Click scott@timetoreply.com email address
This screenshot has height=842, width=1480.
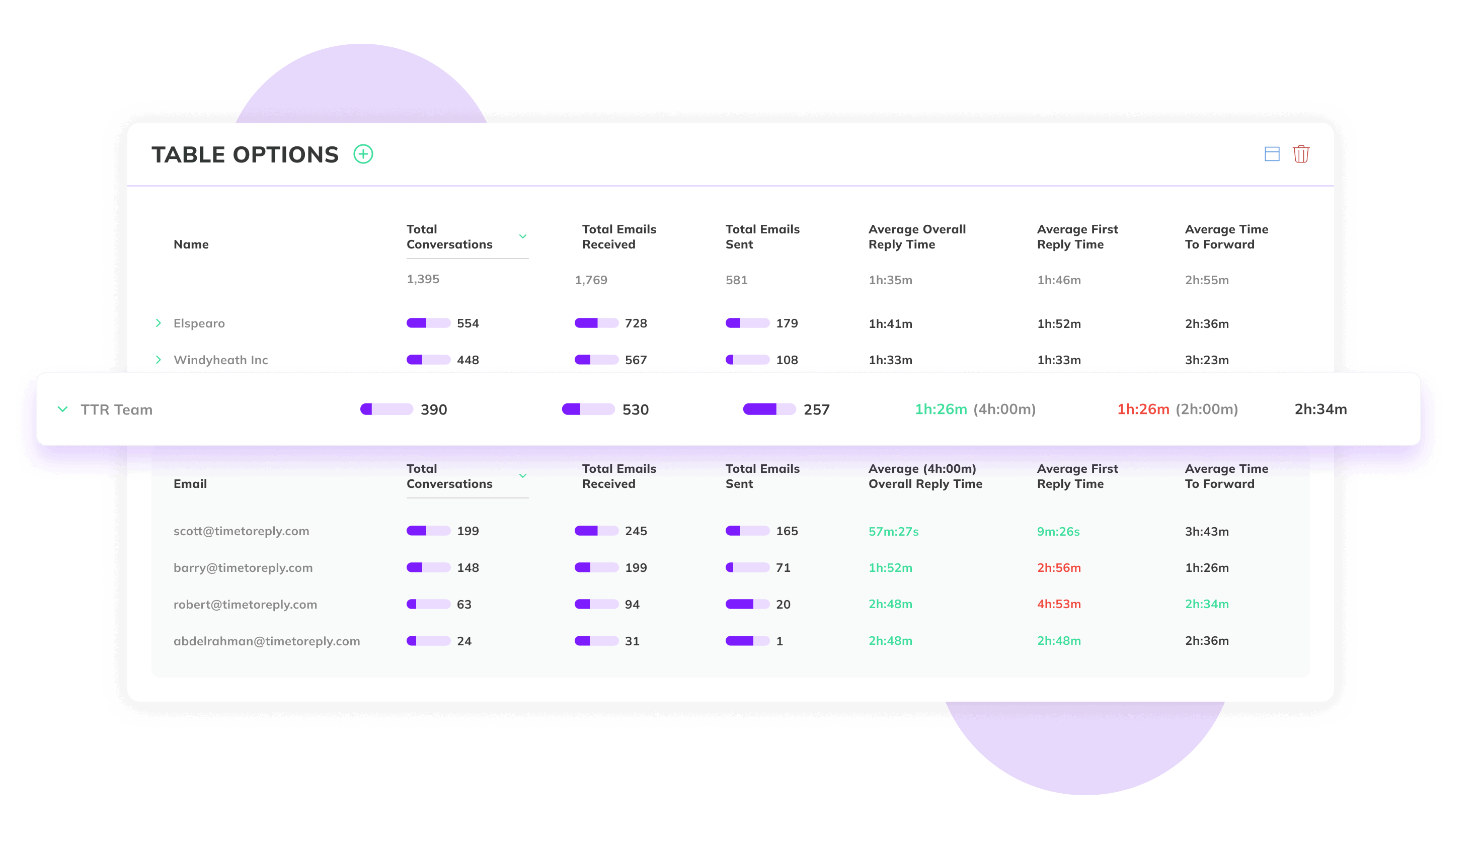[241, 531]
